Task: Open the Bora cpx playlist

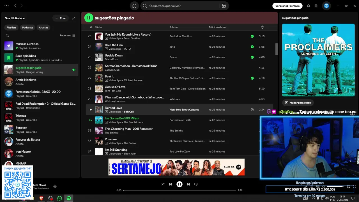Action: click(x=41, y=130)
